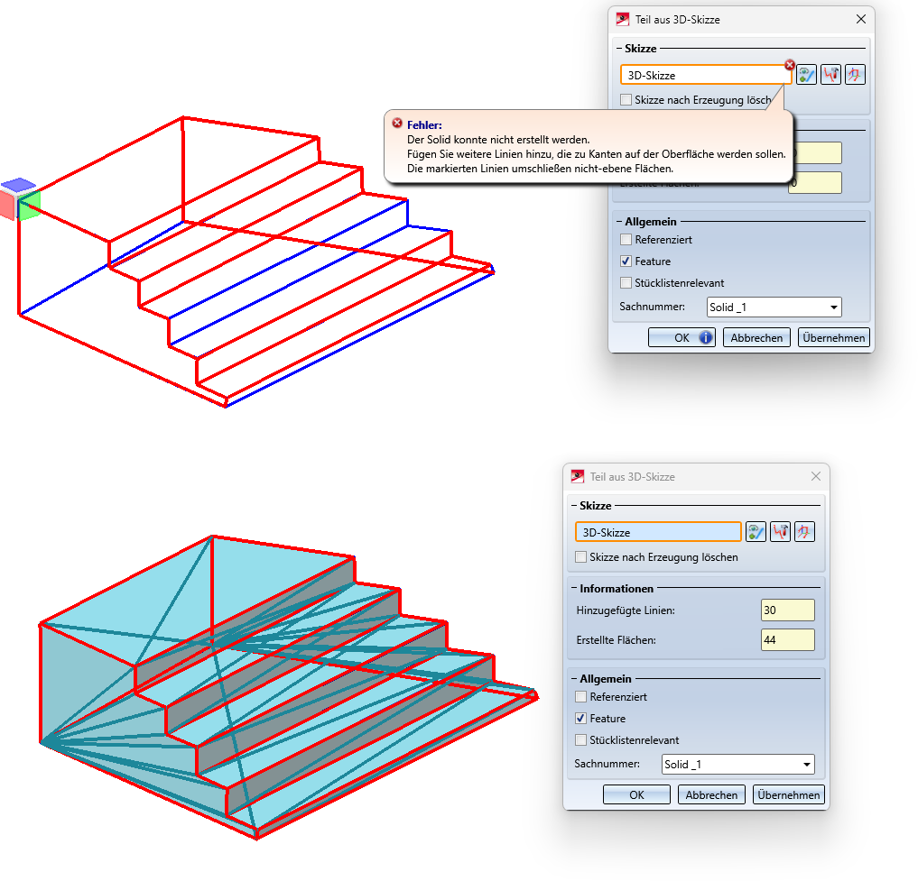Click the app icon in the greyed dialog title bar
This screenshot has height=881, width=918.
tap(578, 477)
